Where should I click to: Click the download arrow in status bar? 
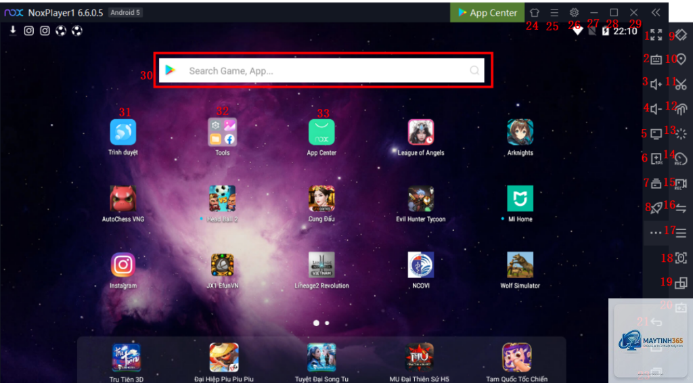[x=13, y=30]
